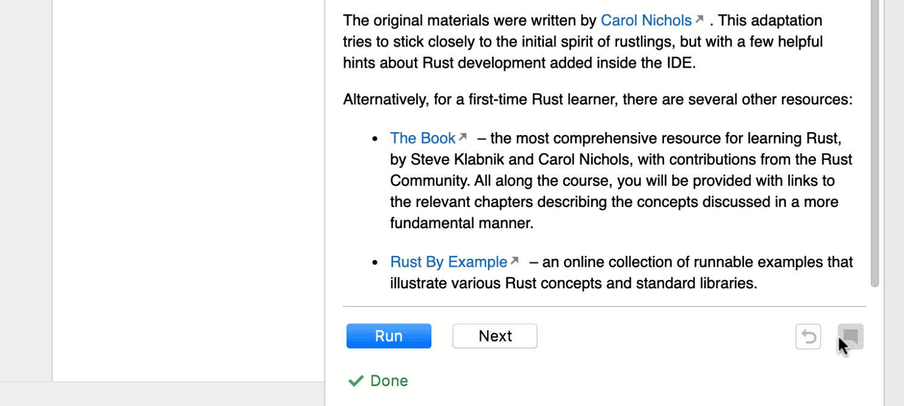
Task: Click the green Done status label
Action: [389, 381]
